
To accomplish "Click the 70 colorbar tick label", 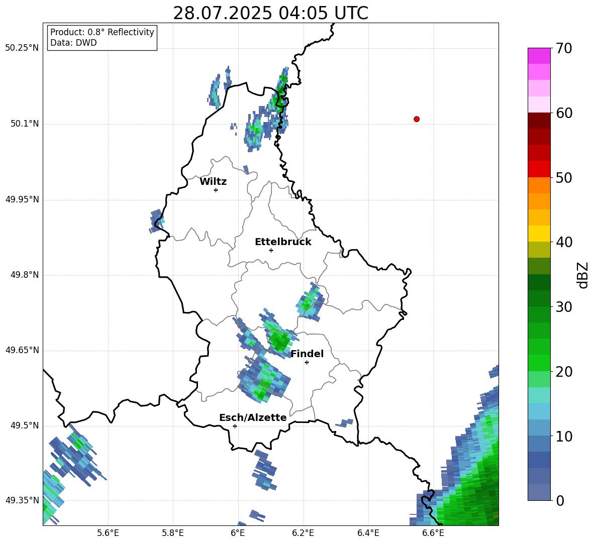I will click(564, 48).
